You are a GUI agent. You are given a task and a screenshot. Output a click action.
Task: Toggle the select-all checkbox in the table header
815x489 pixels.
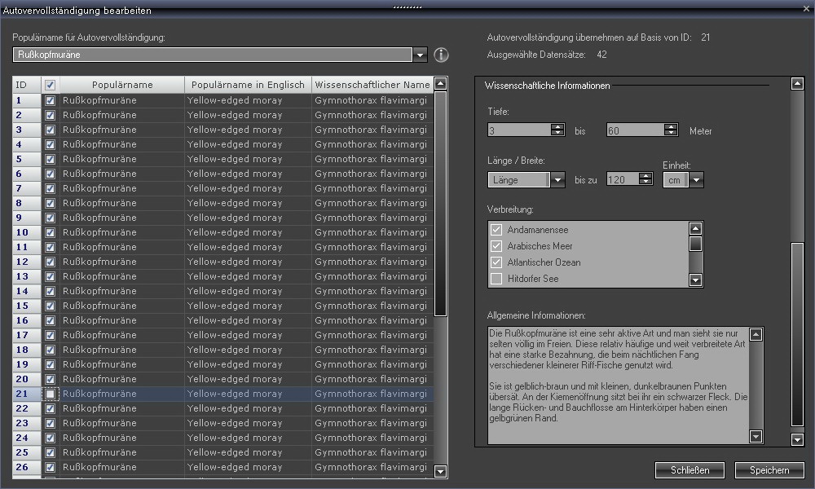pyautogui.click(x=50, y=85)
